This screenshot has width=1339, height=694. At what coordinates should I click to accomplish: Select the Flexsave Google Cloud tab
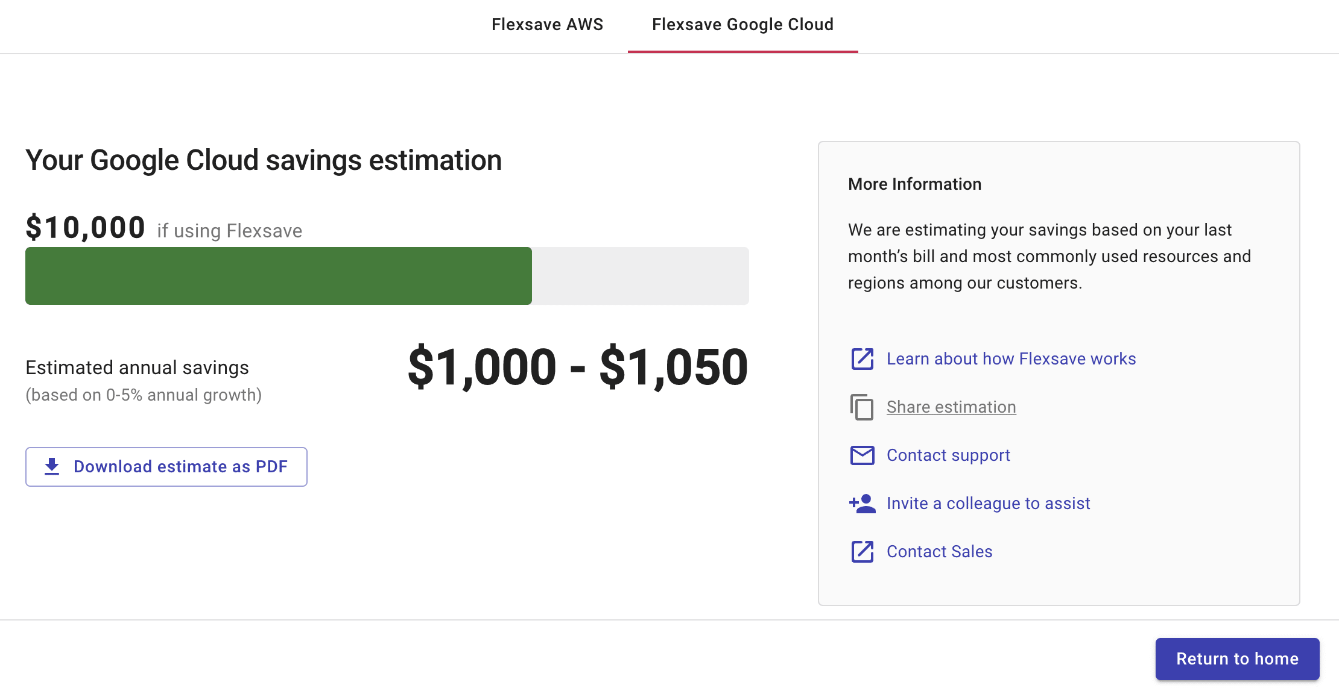pos(742,25)
